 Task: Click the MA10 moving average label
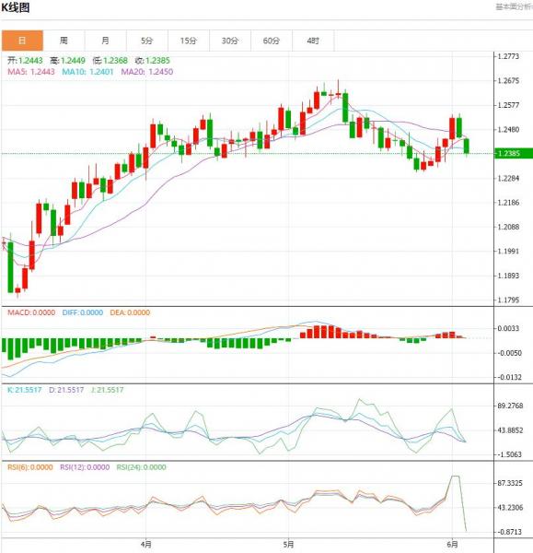click(87, 72)
